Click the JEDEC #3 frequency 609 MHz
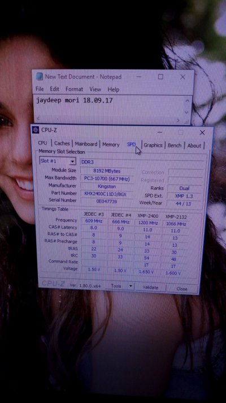The width and height of the screenshot is (226, 403). (94, 221)
